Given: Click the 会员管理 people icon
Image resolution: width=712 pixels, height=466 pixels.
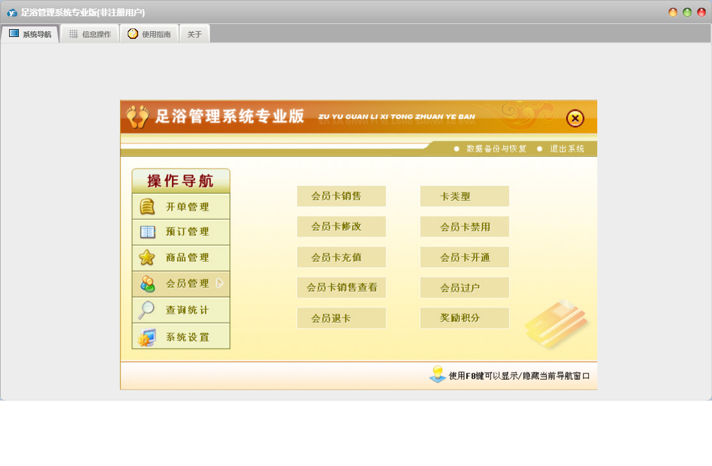Looking at the screenshot, I should [147, 283].
